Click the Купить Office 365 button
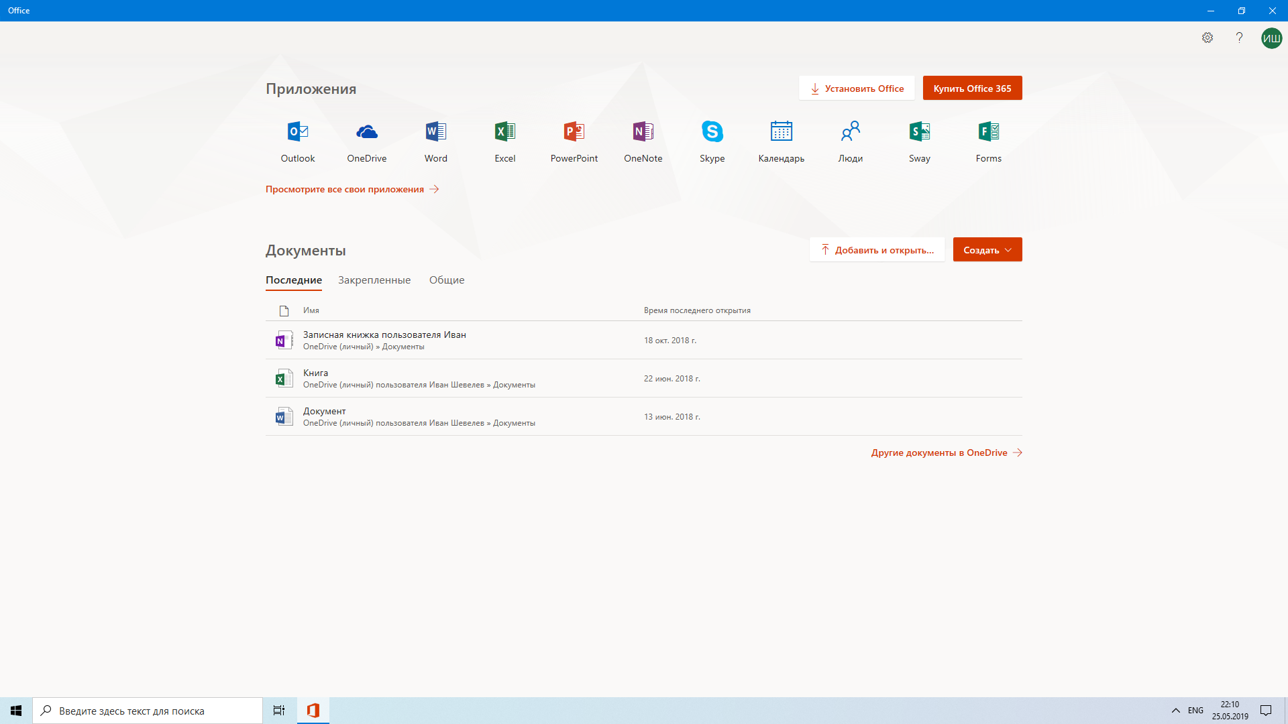This screenshot has height=724, width=1288. click(973, 88)
